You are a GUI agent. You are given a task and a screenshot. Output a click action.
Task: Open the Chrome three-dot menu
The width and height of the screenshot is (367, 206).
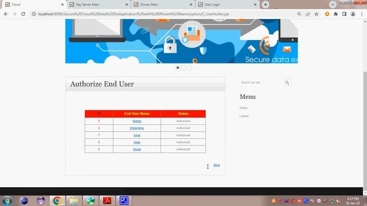362,14
